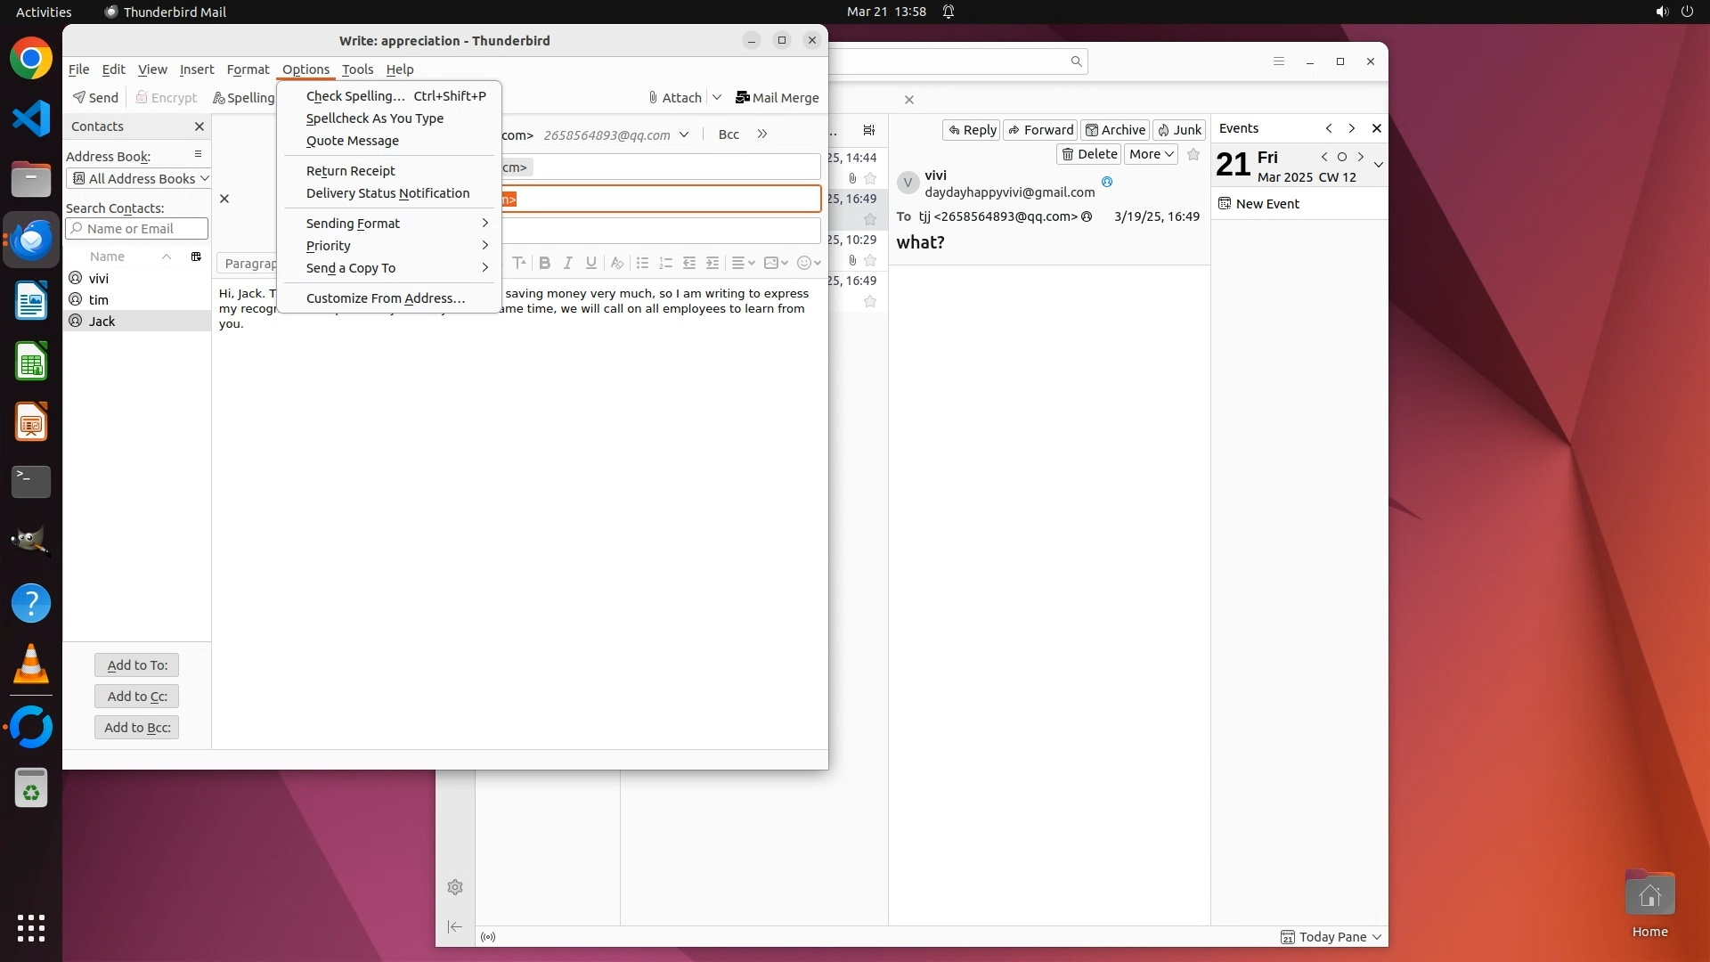1710x962 pixels.
Task: Open the Tools menu
Action: point(357,69)
